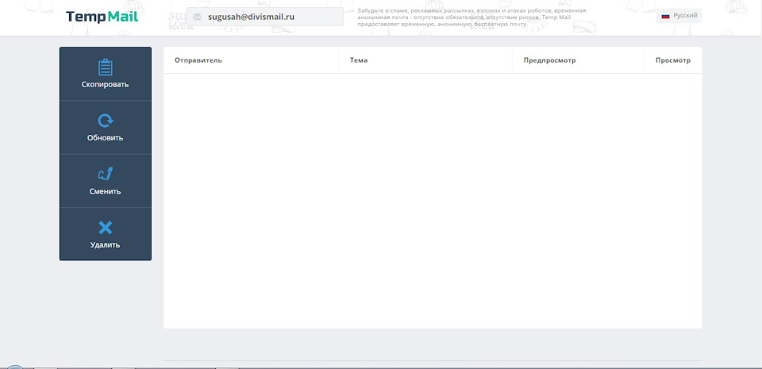Click the envelope icon beside email address

[198, 17]
